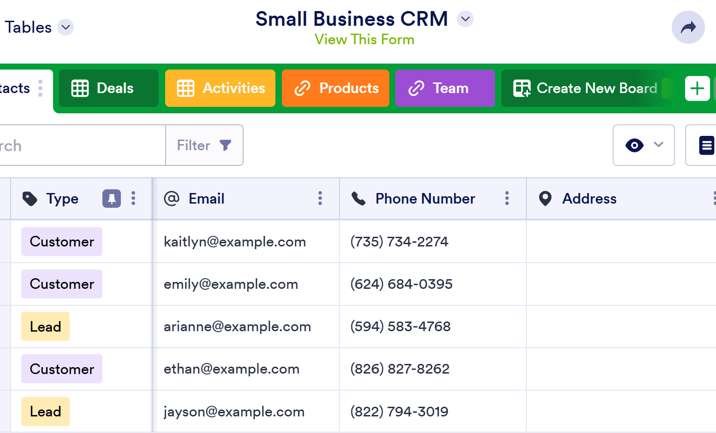This screenshot has height=433, width=716.
Task: Open the View This Form link
Action: (x=364, y=40)
